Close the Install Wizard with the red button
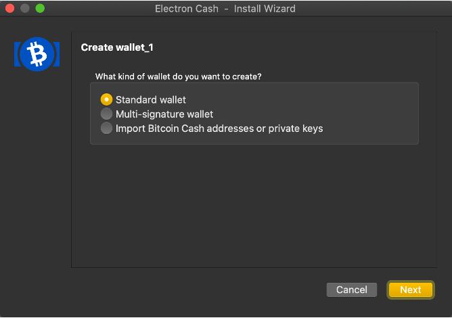The height and width of the screenshot is (318, 452). 10,9
